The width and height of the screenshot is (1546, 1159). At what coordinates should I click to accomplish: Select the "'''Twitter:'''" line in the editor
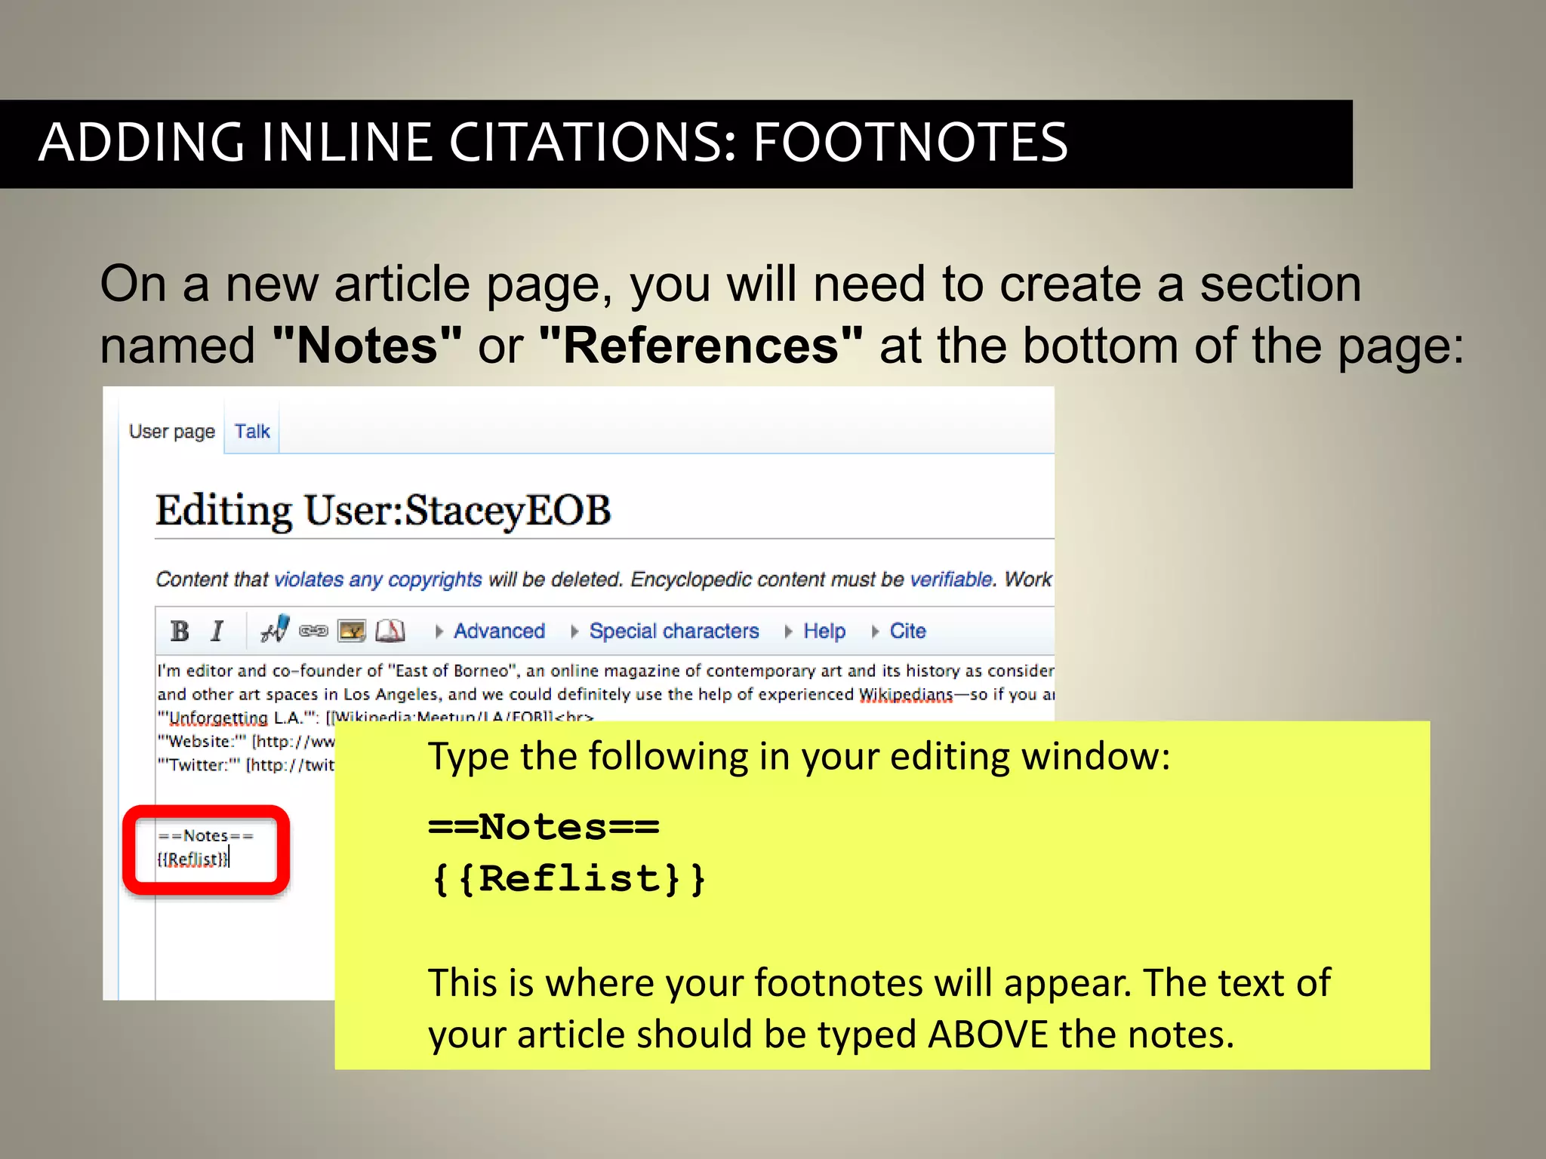click(x=246, y=765)
